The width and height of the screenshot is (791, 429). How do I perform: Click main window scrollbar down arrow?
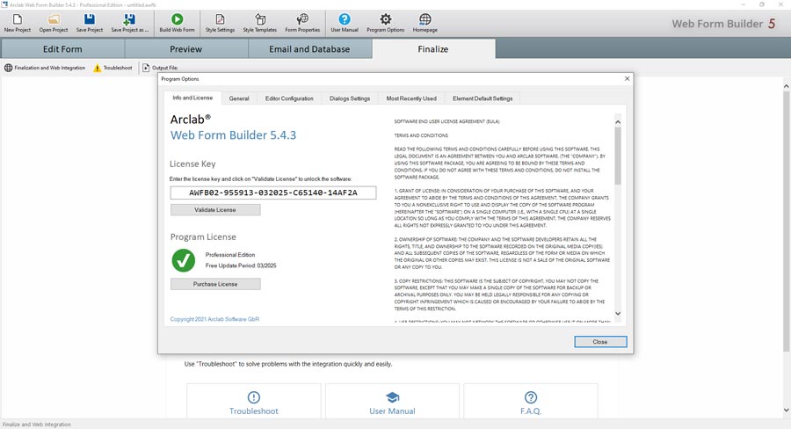tap(786, 411)
